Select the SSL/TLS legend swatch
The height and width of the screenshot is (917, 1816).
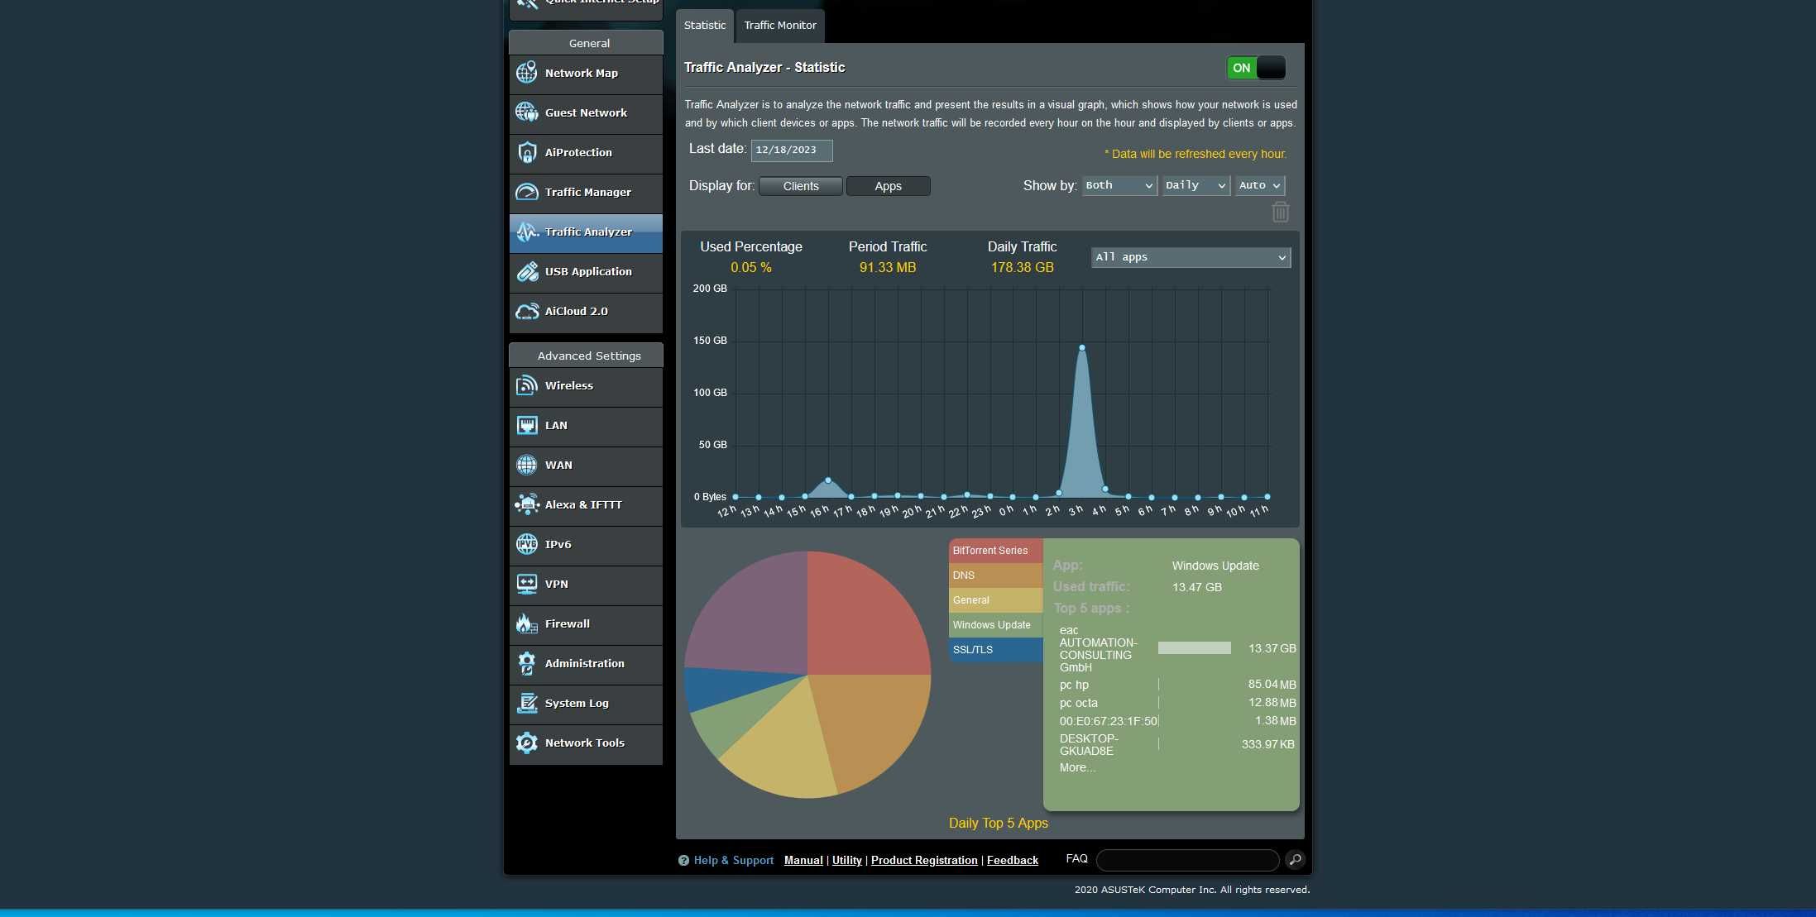point(995,650)
